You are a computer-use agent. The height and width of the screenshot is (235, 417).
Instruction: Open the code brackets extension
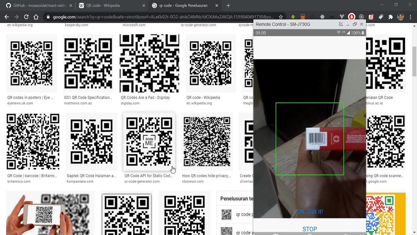(x=312, y=17)
